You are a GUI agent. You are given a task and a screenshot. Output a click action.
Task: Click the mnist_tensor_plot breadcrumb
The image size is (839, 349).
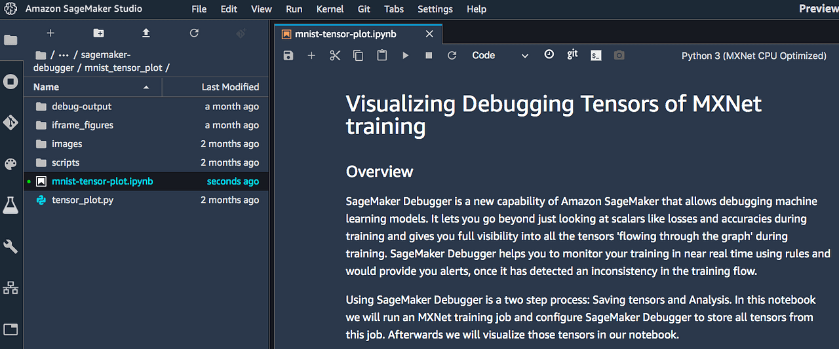[124, 68]
